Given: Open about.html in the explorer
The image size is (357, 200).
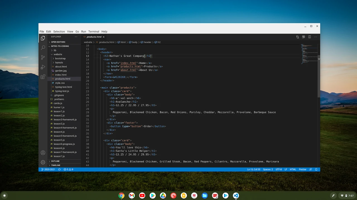Looking at the screenshot, I should pyautogui.click(x=61, y=67).
